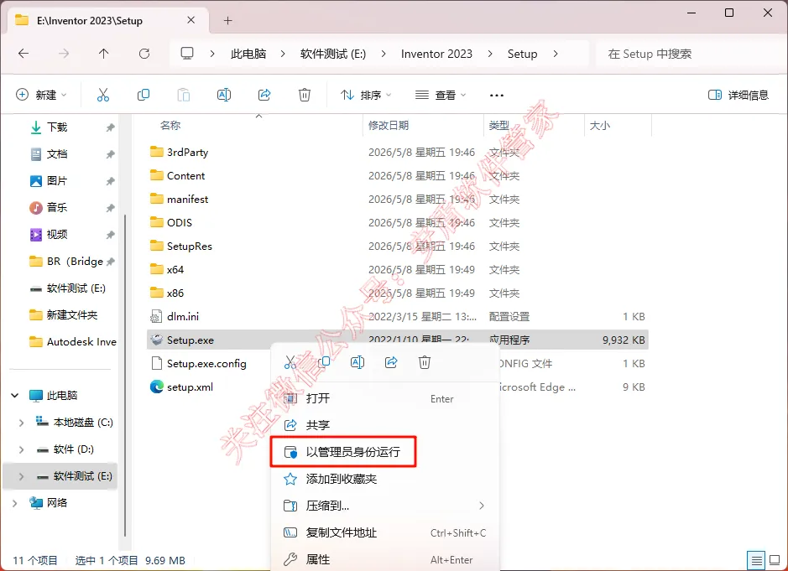Go up one folder level
The width and height of the screenshot is (788, 571).
(103, 54)
